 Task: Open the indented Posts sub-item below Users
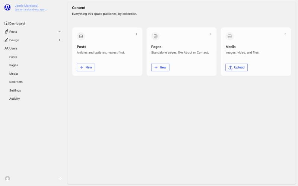coord(13,57)
